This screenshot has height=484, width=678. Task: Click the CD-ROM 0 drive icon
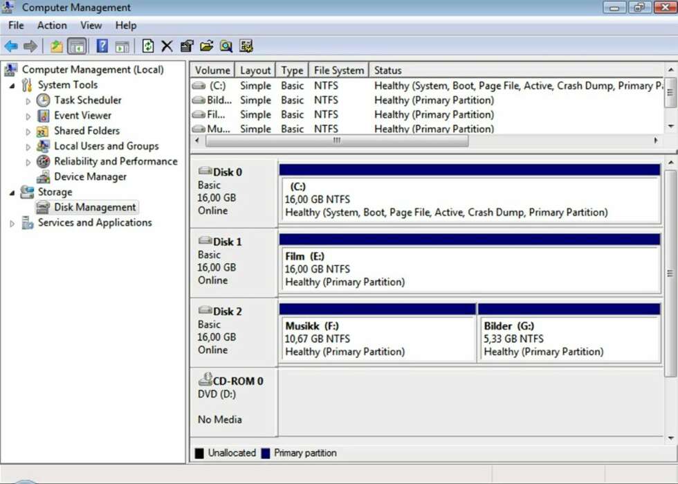205,379
